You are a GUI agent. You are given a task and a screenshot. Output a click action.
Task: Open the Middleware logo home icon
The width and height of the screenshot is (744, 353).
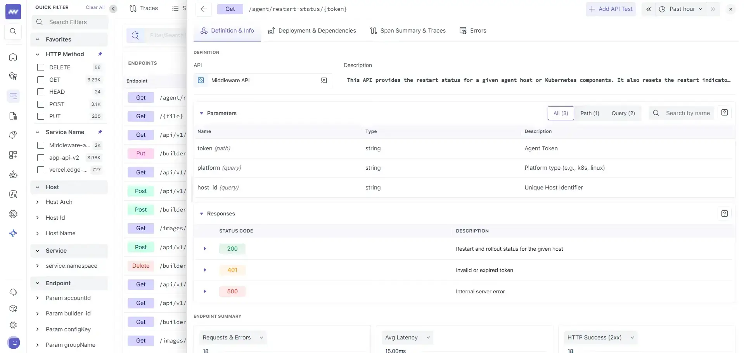pyautogui.click(x=13, y=12)
